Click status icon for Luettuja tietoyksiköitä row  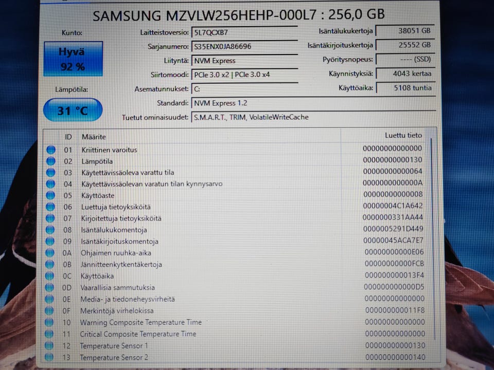[x=50, y=207]
